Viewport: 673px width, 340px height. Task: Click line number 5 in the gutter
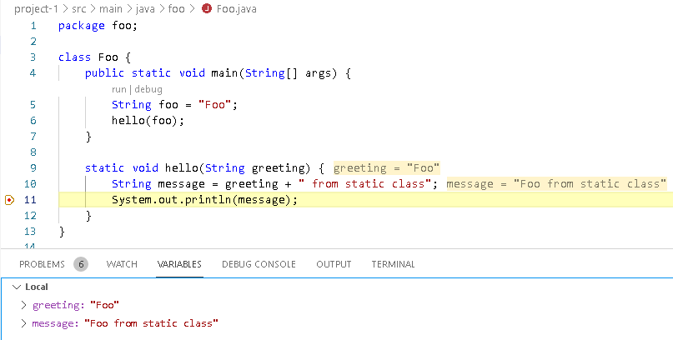(x=33, y=105)
